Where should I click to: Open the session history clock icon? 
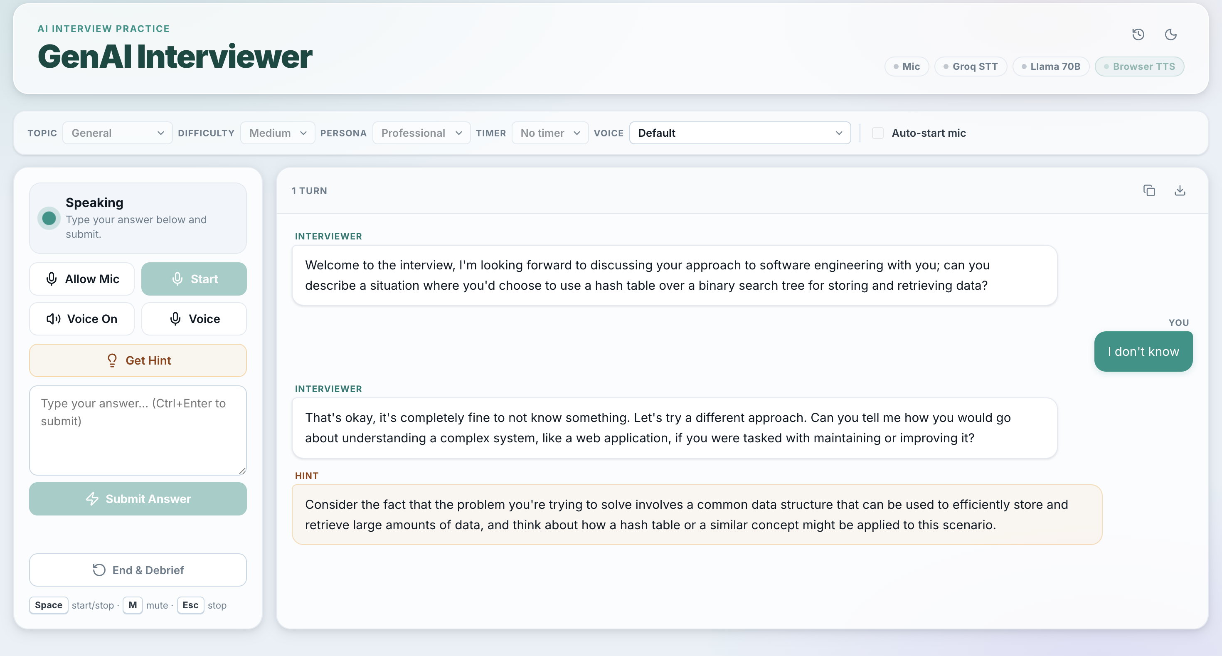tap(1138, 34)
